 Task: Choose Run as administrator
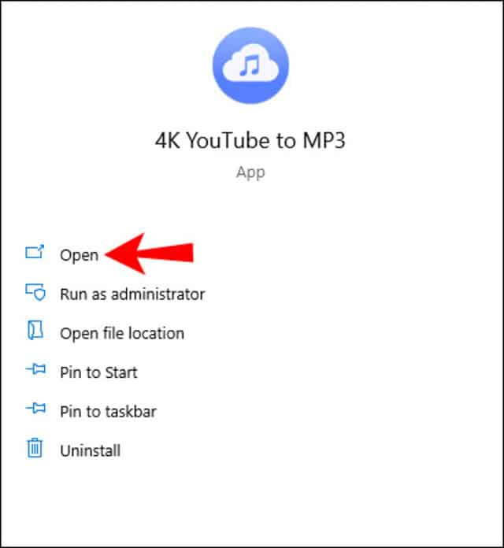pos(132,294)
